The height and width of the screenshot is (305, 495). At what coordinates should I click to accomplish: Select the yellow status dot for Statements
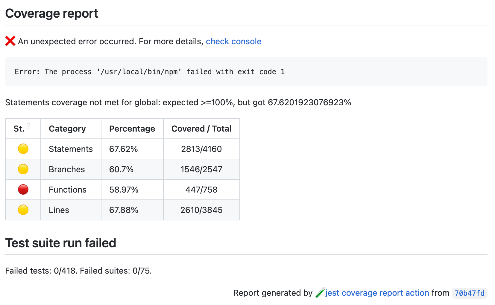23,149
